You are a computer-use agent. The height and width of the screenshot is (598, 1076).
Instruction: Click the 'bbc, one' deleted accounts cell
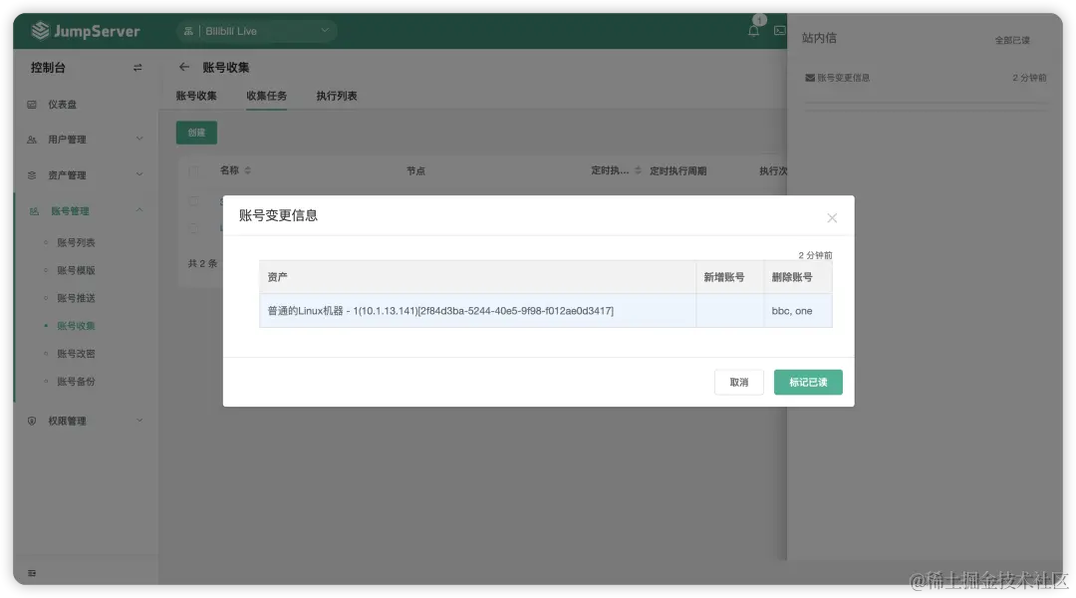[798, 311]
